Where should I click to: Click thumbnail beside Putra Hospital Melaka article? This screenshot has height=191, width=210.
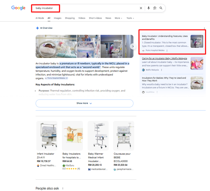tap(197, 41)
